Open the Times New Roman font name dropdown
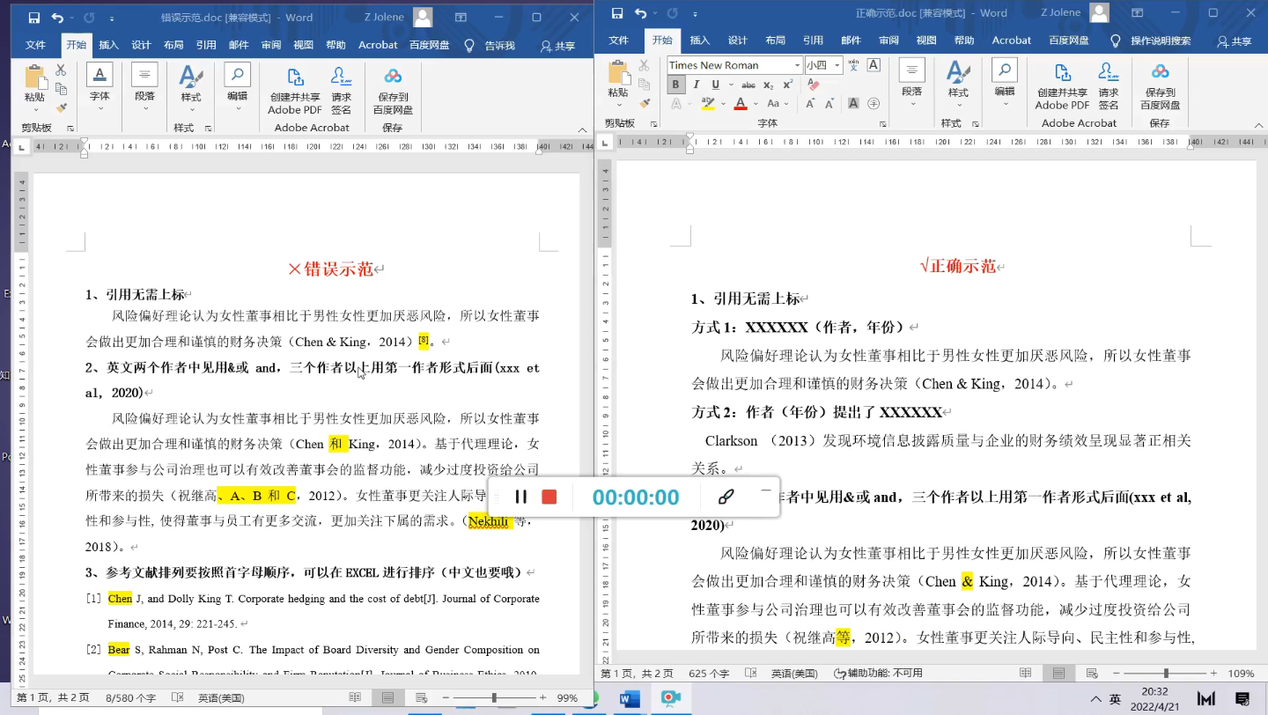Viewport: 1268px width, 715px height. [x=797, y=65]
